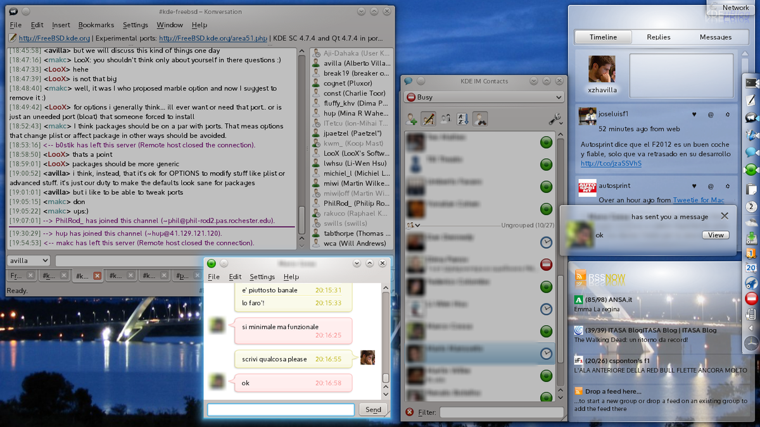Toggle the pencil contact-edit button in the toolbar
The height and width of the screenshot is (427, 760).
[x=429, y=118]
